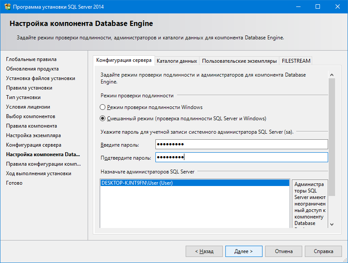Select the Конфигурация сервера tab
Image resolution: width=348 pixels, height=263 pixels.
(x=123, y=61)
